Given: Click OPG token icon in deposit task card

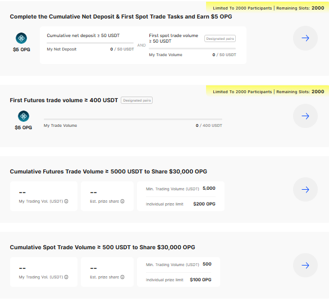Looking at the screenshot, I should pyautogui.click(x=21, y=38).
